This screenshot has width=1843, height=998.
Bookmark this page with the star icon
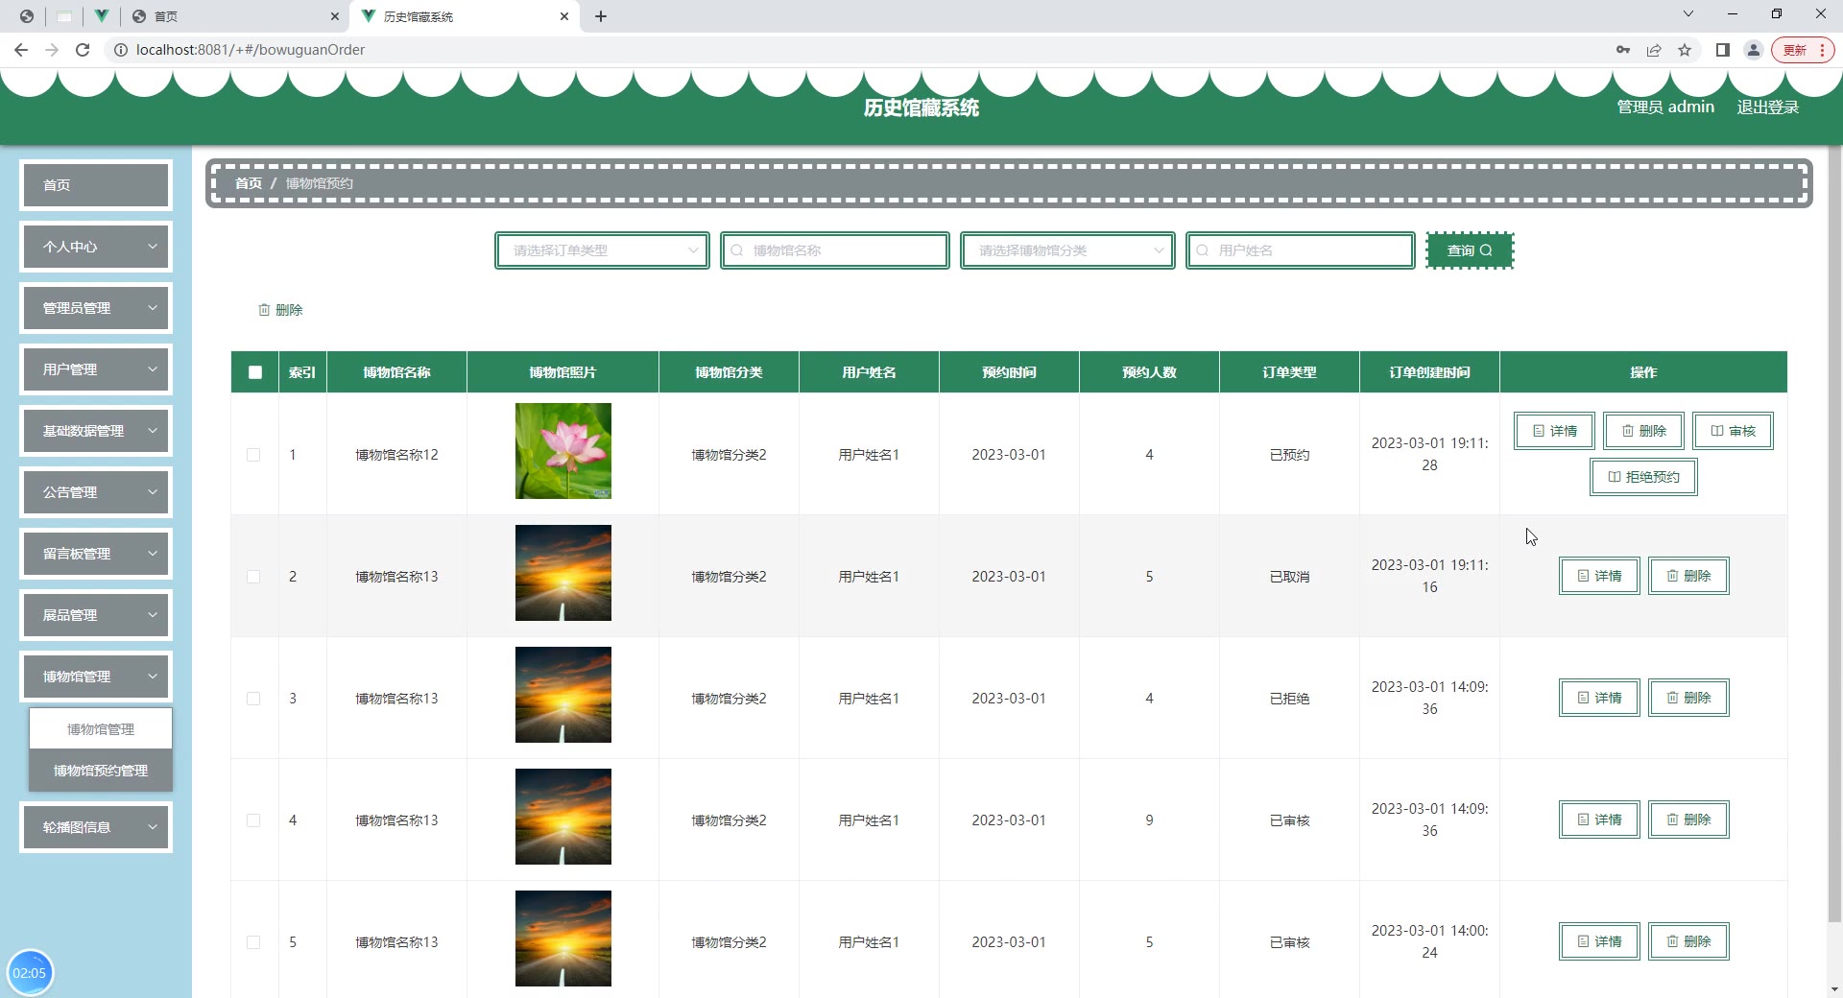pos(1685,50)
